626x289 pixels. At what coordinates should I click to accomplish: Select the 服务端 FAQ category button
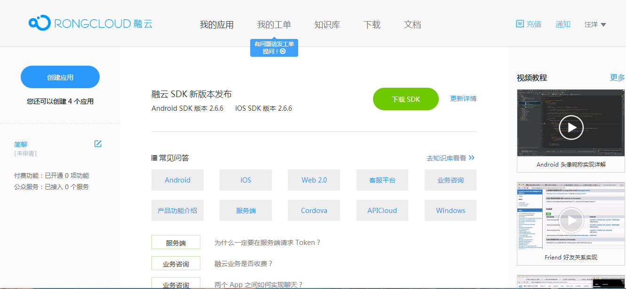click(246, 211)
